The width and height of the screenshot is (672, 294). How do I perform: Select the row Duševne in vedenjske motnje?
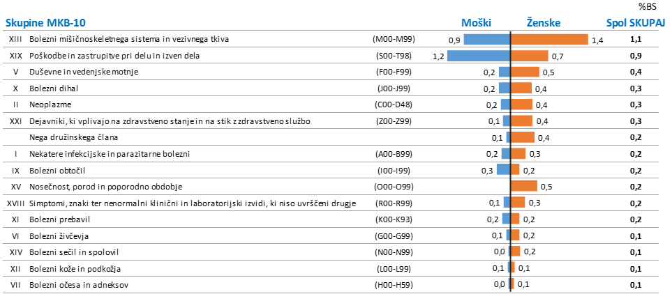click(x=336, y=72)
